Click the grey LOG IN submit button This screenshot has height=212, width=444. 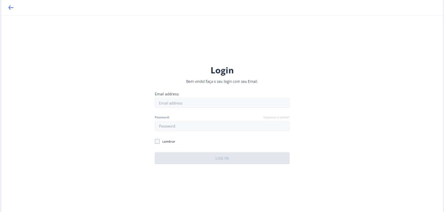[x=222, y=158]
